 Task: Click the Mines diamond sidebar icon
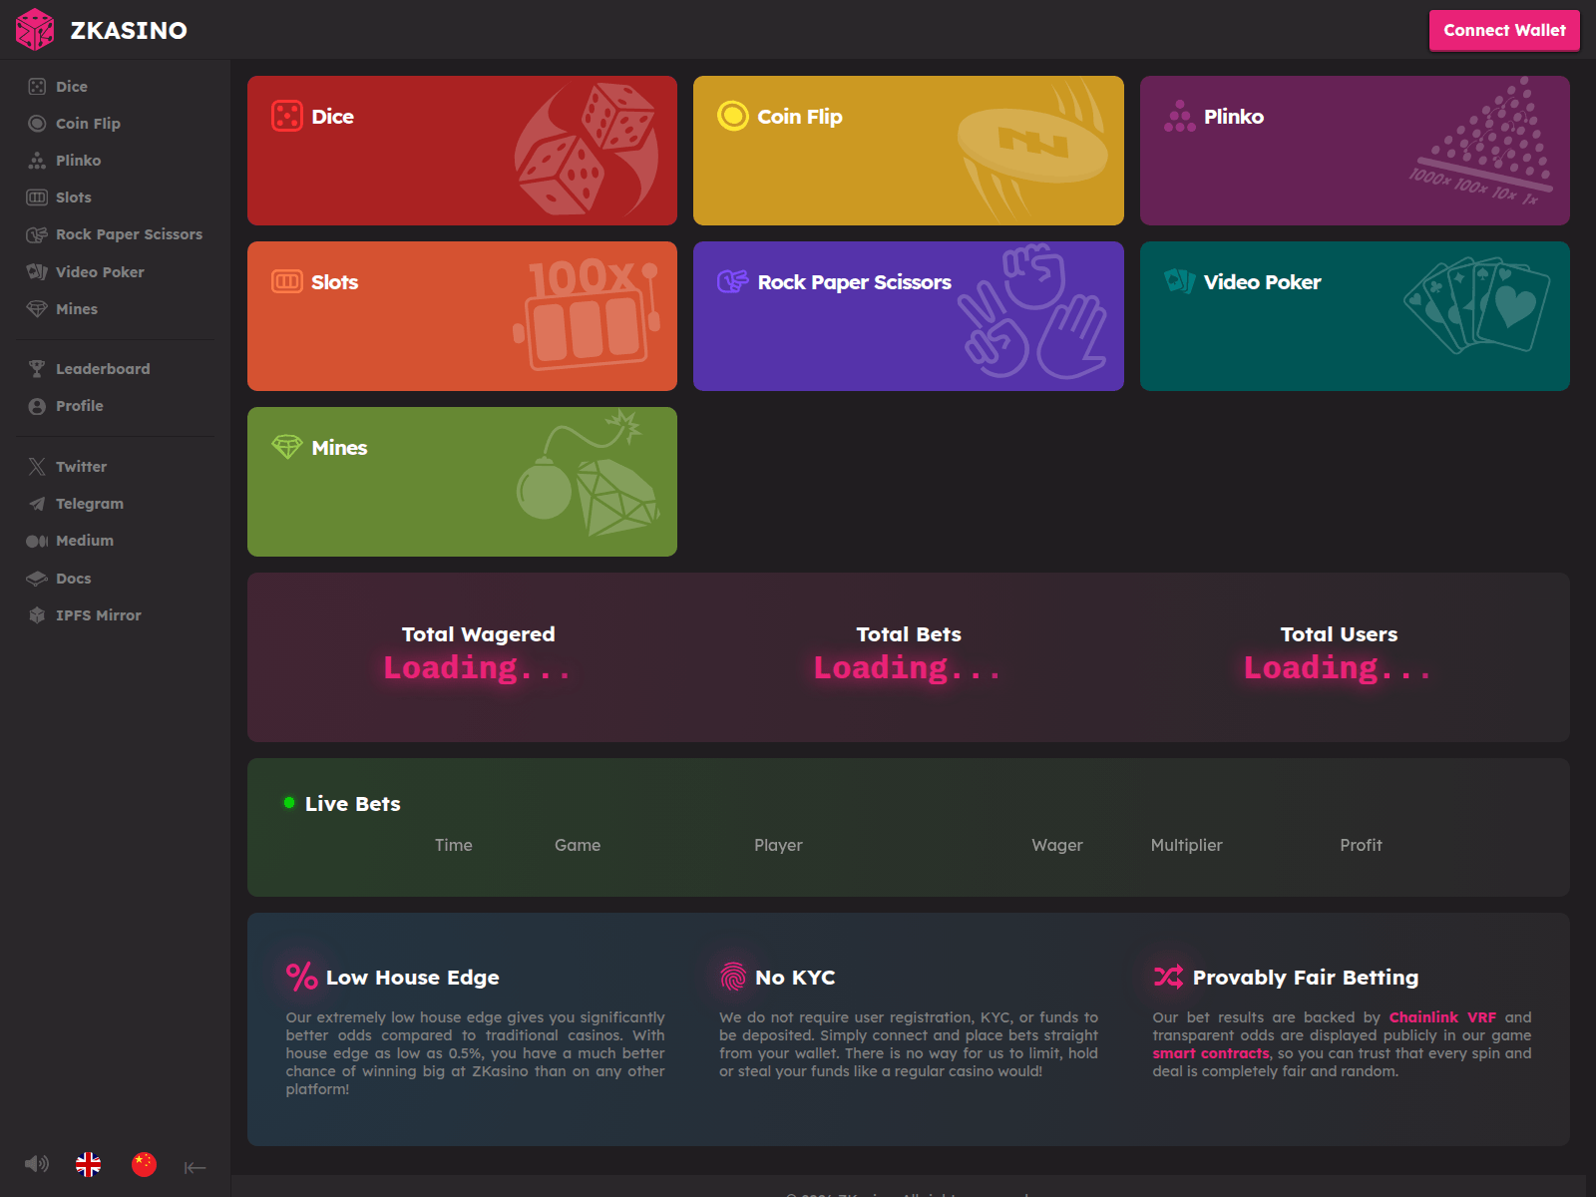click(37, 309)
